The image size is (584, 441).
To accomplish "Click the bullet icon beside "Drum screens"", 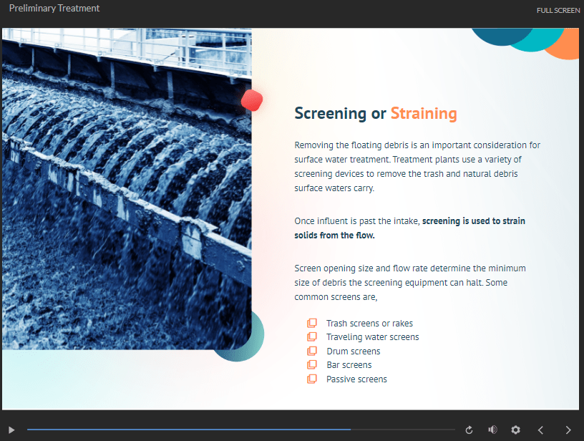I will (x=312, y=351).
